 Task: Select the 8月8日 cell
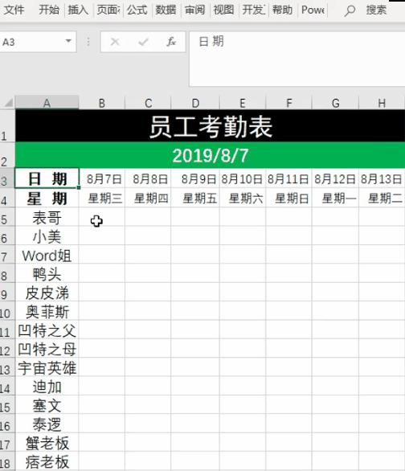coord(148,178)
